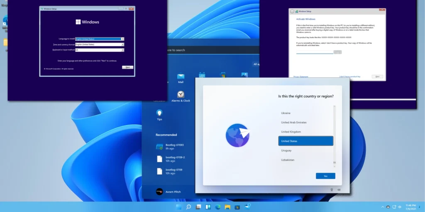This screenshot has width=425, height=212.
Task: Click Next in the language Windows Setup dialog
Action: [128, 67]
